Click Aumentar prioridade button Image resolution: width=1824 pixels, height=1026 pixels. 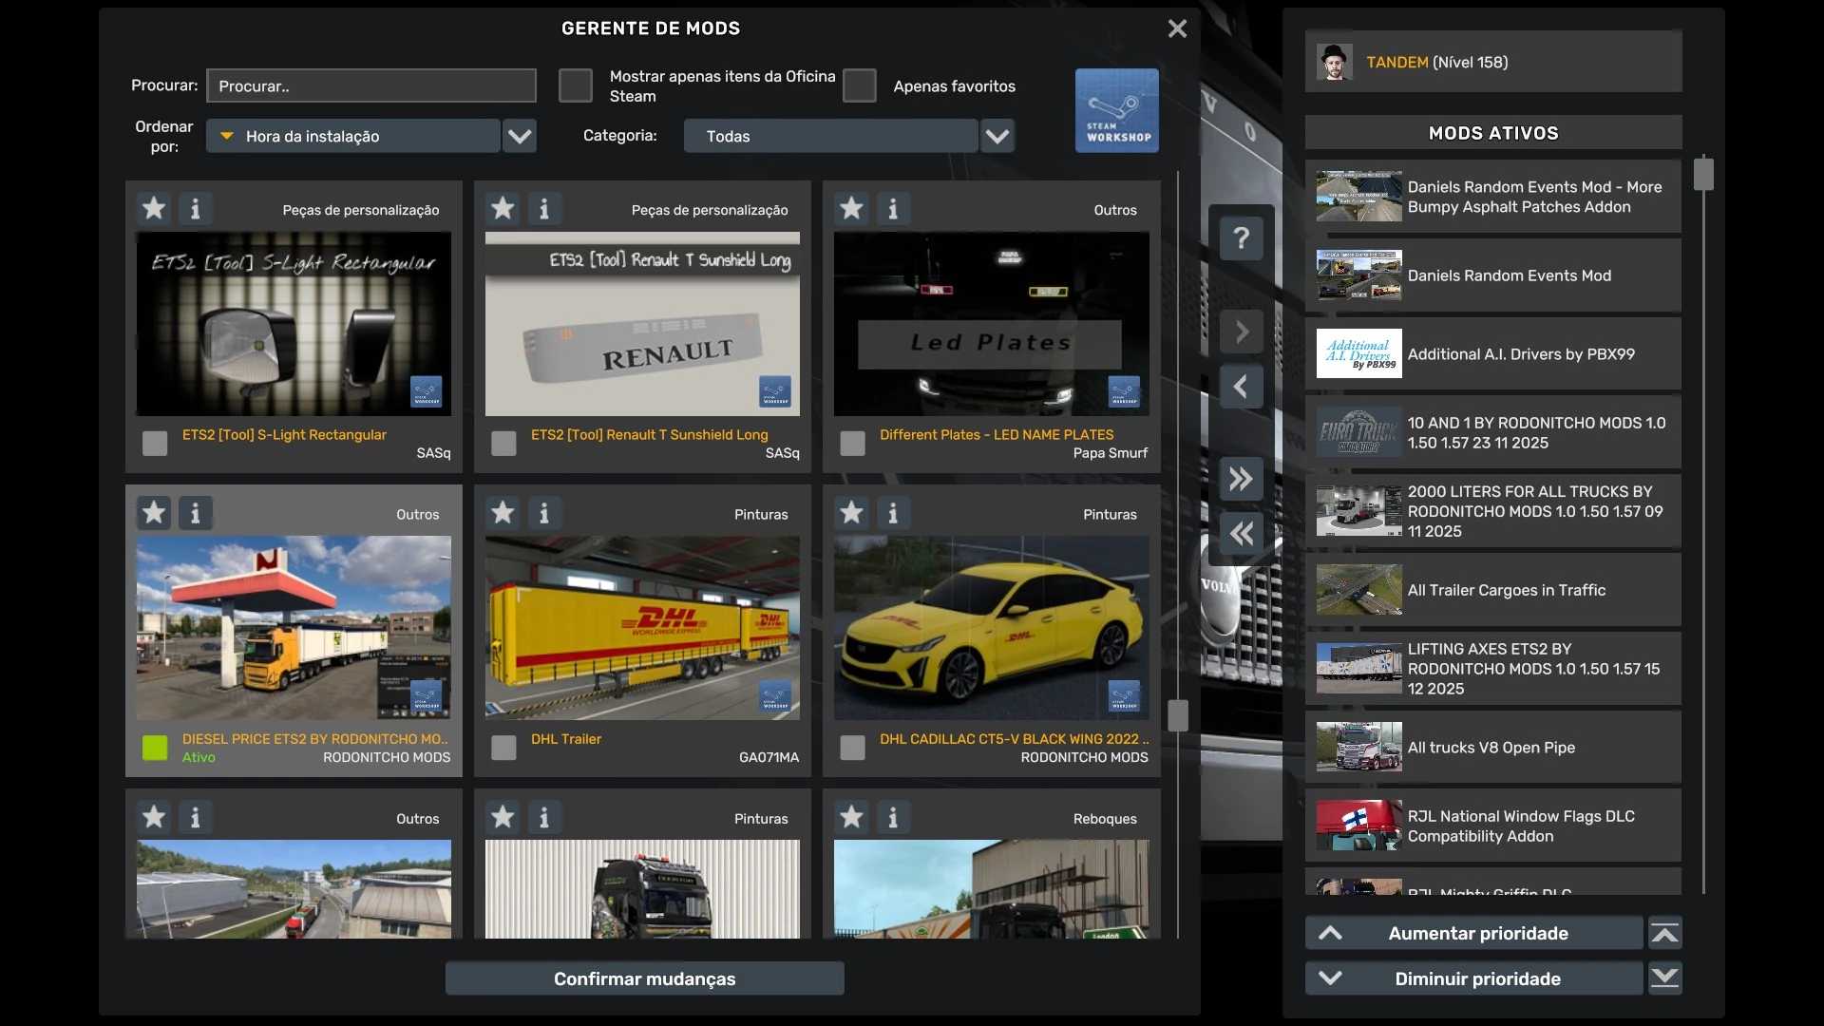point(1474,933)
